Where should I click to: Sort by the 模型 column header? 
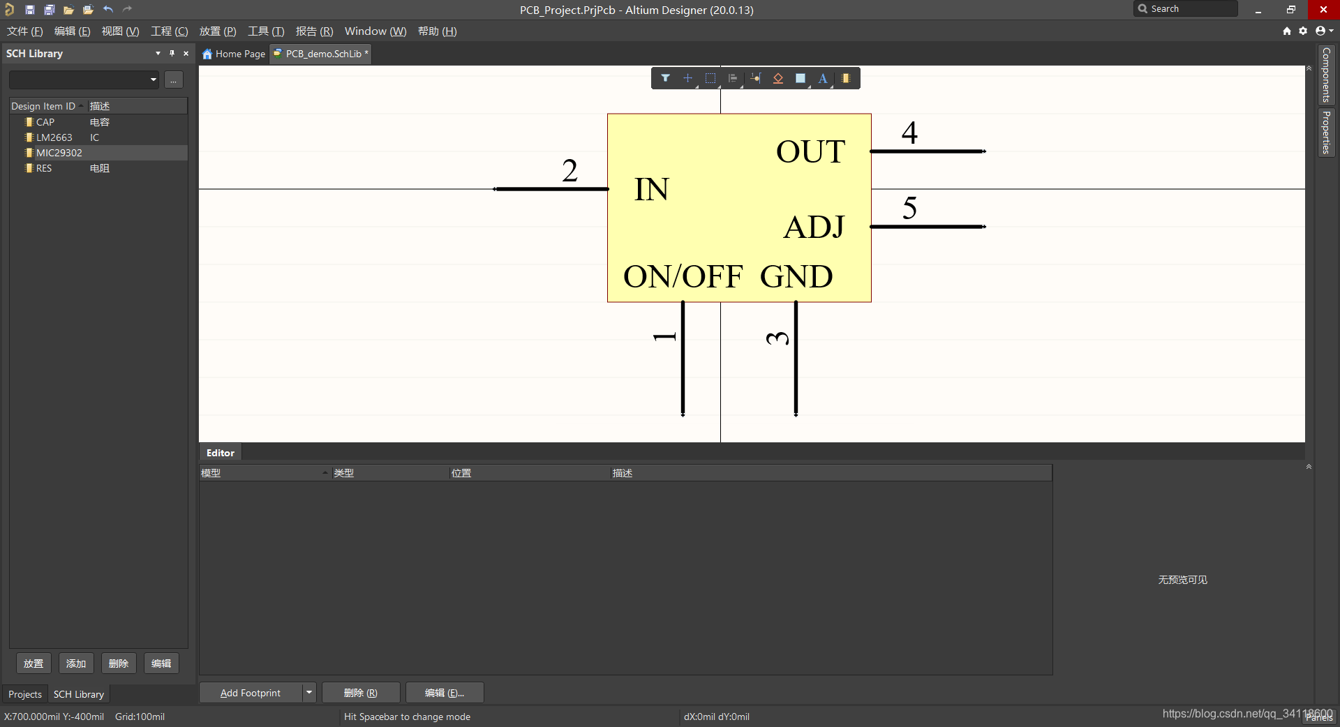point(264,473)
